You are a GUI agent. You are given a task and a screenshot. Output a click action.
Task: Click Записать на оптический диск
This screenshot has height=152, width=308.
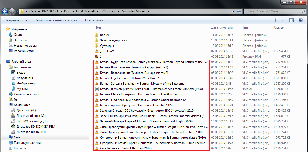56,20
